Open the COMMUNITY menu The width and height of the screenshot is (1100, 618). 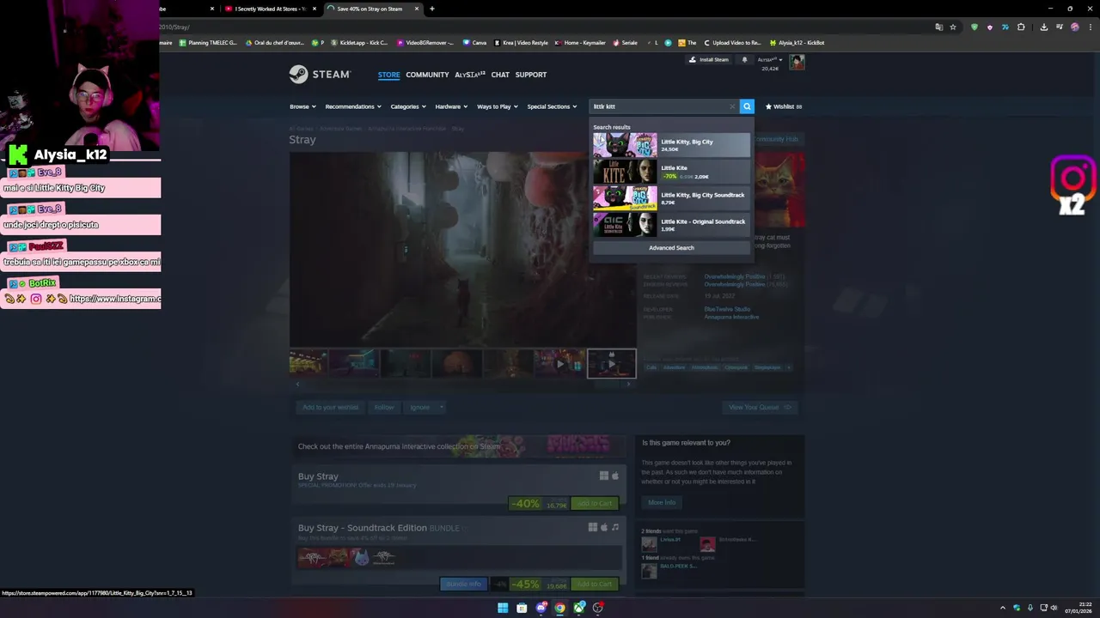[427, 75]
